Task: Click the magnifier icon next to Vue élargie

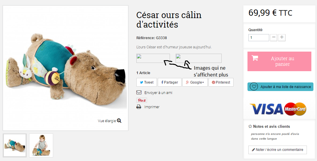Action: (x=119, y=121)
